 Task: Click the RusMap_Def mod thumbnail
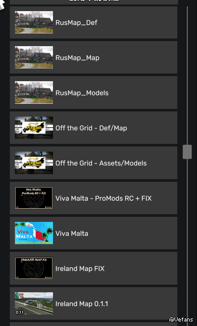point(34,22)
